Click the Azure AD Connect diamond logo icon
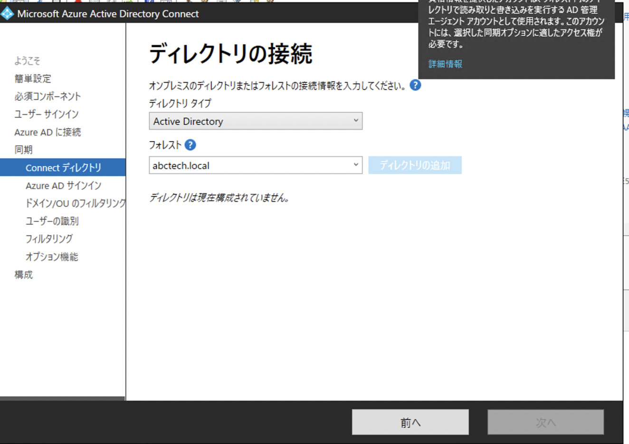 point(8,14)
